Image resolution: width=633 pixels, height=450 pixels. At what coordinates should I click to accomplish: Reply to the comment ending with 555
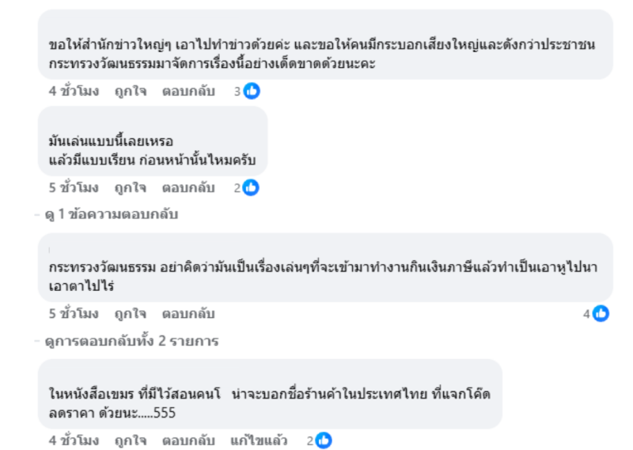(188, 441)
